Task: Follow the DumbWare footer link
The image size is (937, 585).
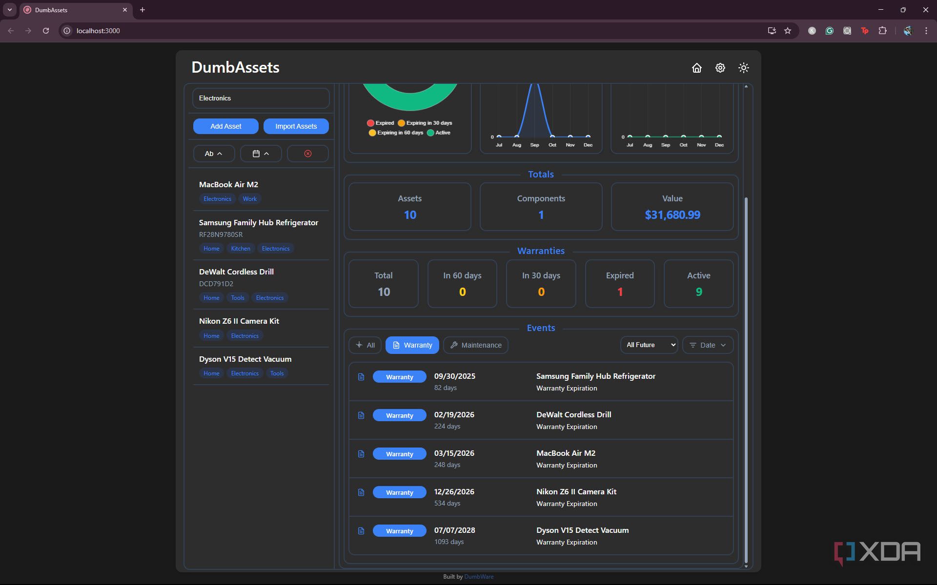Action: coord(479,577)
